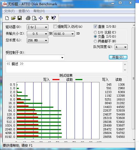
Task: Click the window scrollbar up arrow
Action: point(134,25)
